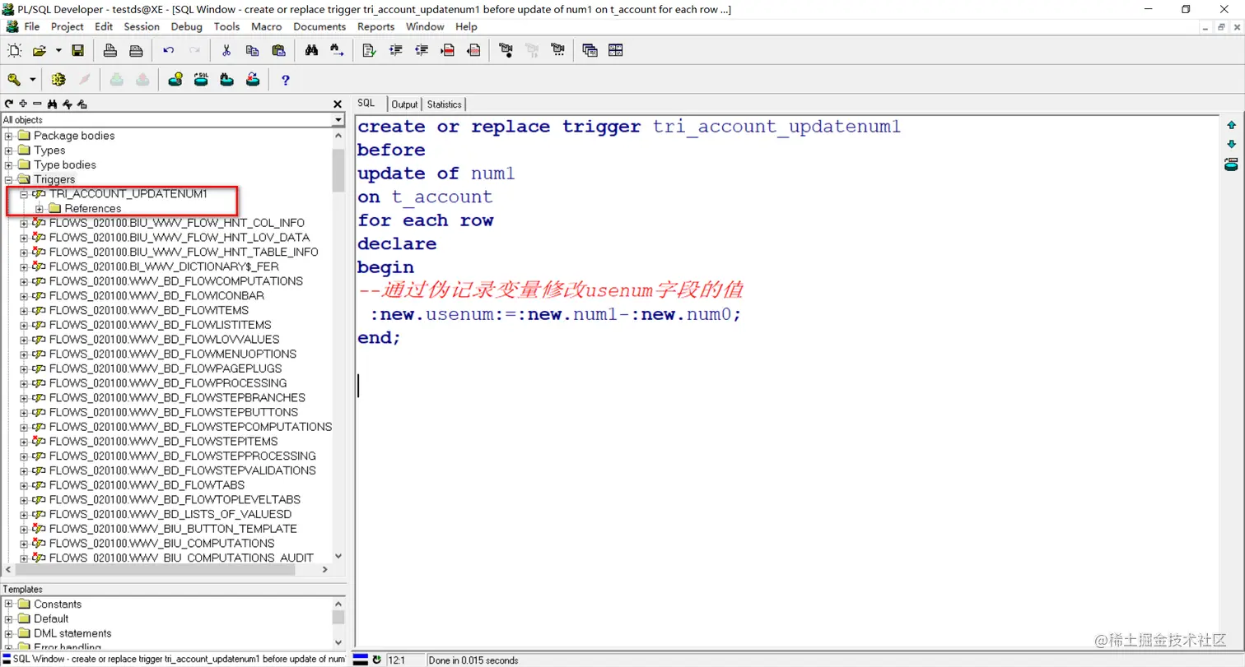Viewport: 1245px width, 667px height.
Task: Select the DML statements template folder
Action: [x=72, y=633]
